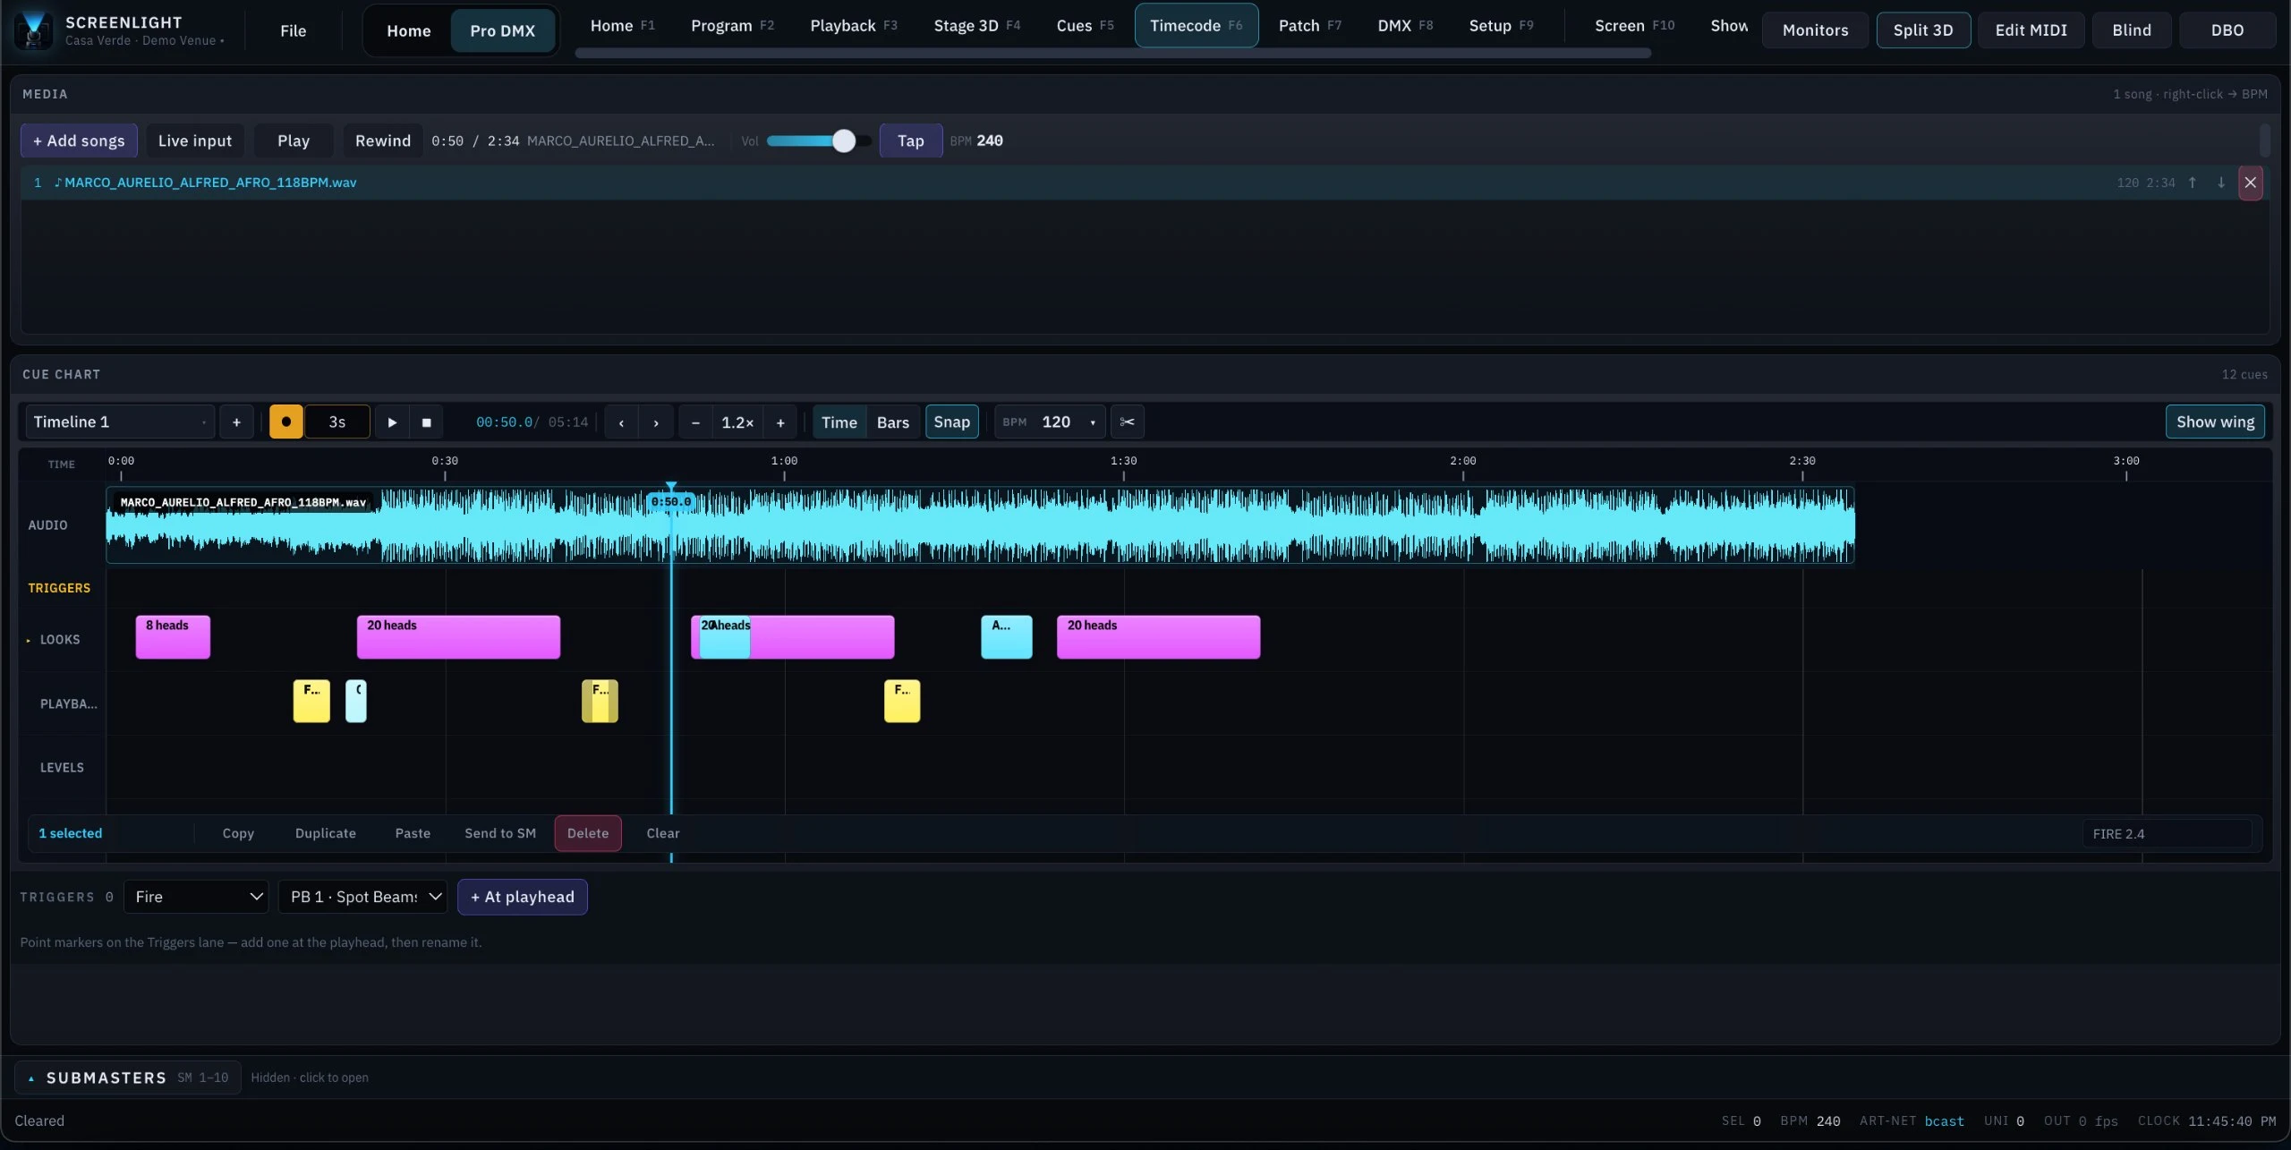Viewport: 2291px width, 1150px height.
Task: Toggle the Monitors button
Action: [x=1815, y=30]
